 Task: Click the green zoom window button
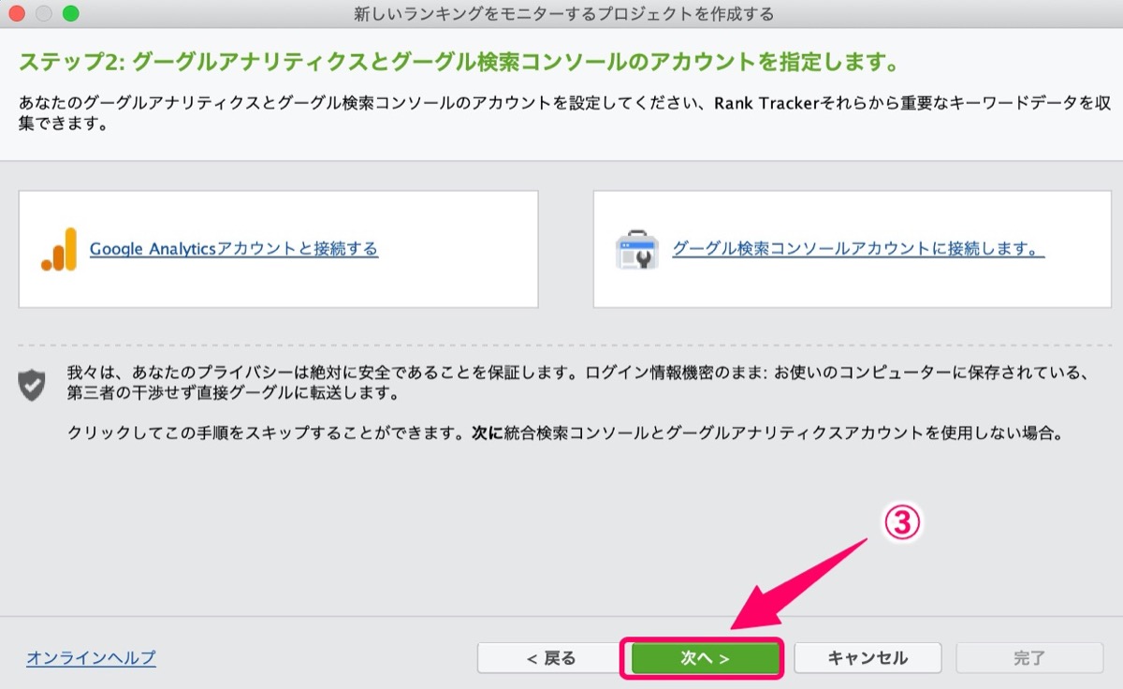pyautogui.click(x=71, y=14)
